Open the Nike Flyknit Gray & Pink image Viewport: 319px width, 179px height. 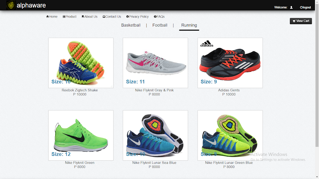coord(156,63)
